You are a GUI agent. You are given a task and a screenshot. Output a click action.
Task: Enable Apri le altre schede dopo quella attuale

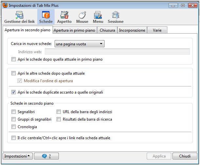point(13,73)
